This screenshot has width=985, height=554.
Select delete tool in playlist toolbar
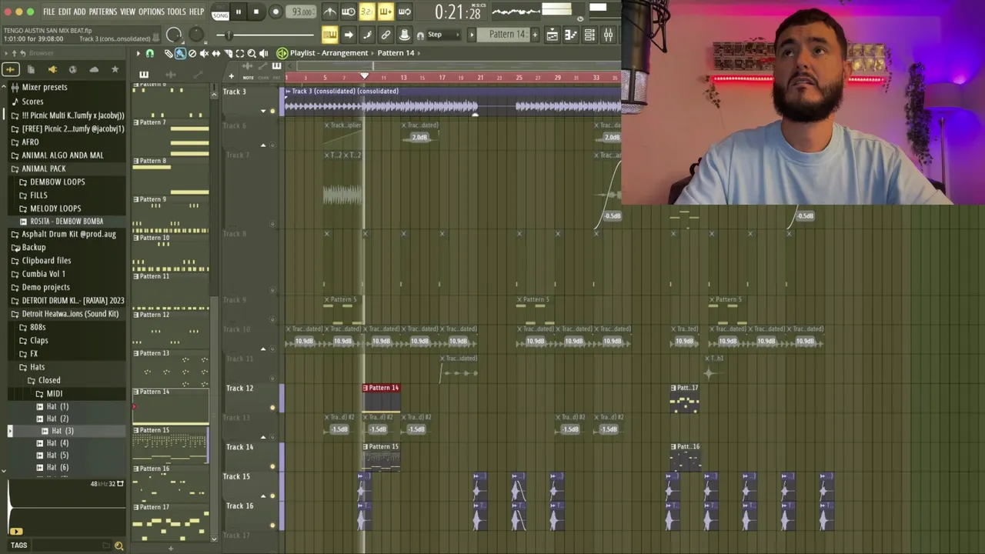(192, 53)
